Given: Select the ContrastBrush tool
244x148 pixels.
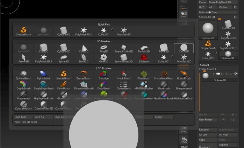Looking at the screenshot, I should (x=23, y=105).
